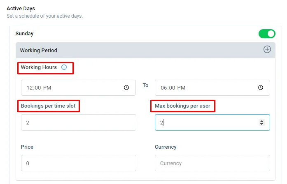Select the Working Hours label

pyautogui.click(x=39, y=67)
